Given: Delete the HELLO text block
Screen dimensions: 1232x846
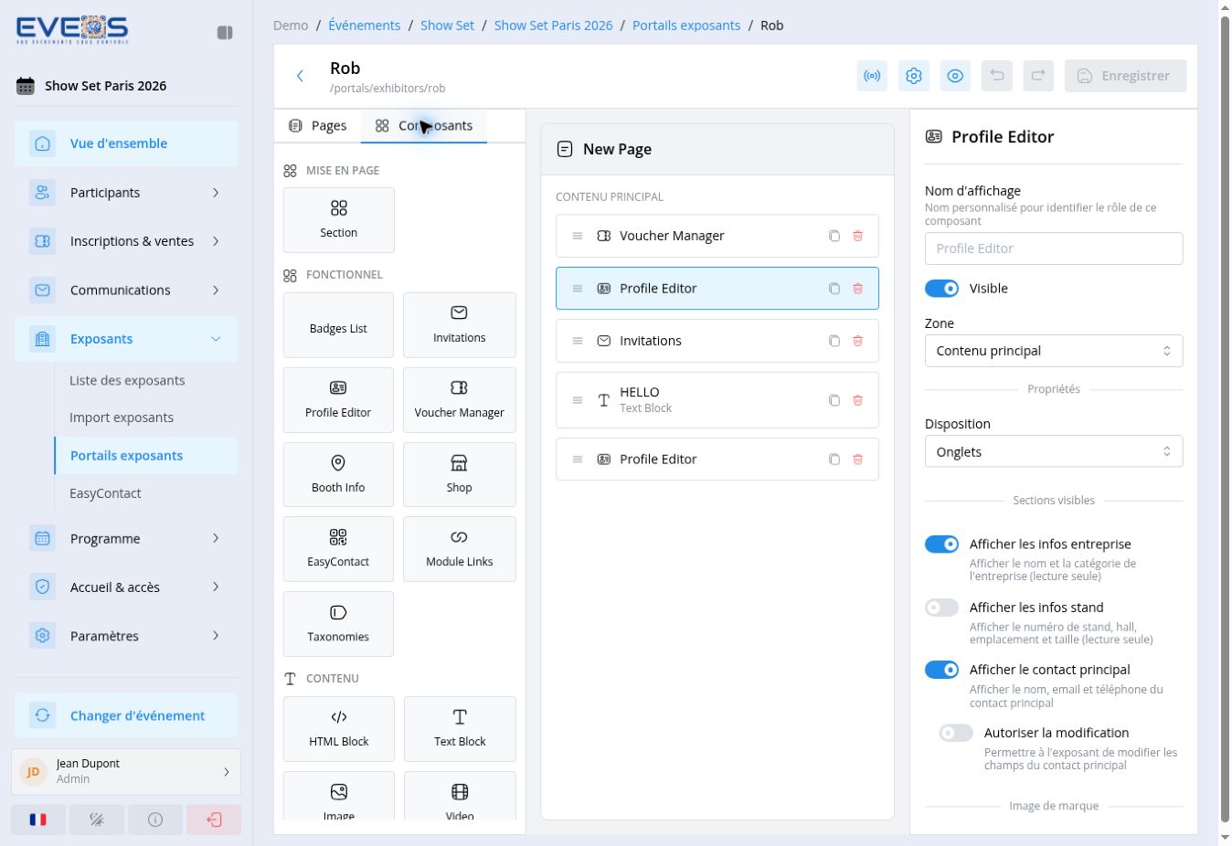Looking at the screenshot, I should click(x=858, y=400).
